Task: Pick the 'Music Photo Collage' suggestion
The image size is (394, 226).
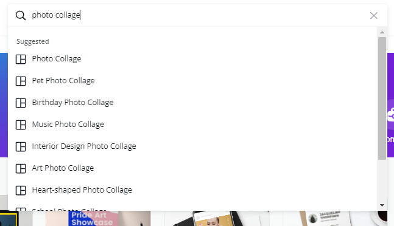Action: point(192,125)
